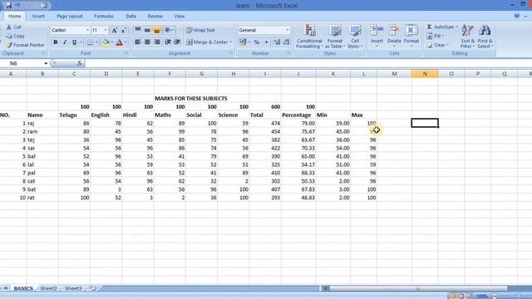The width and height of the screenshot is (532, 299).
Task: Open Conditional Formatting menu
Action: pyautogui.click(x=309, y=37)
